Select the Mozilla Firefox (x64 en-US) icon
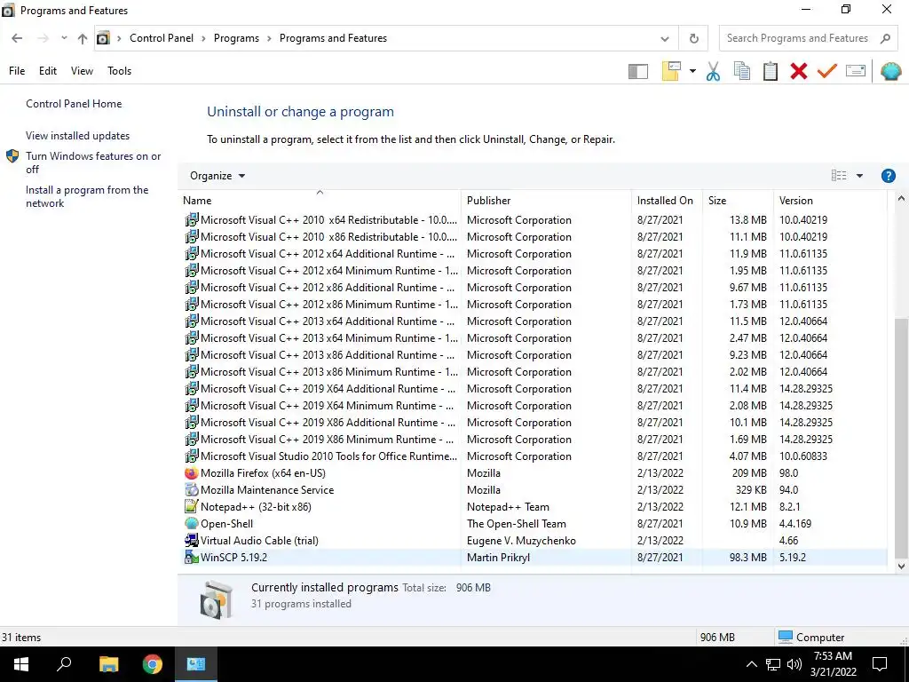 [192, 473]
